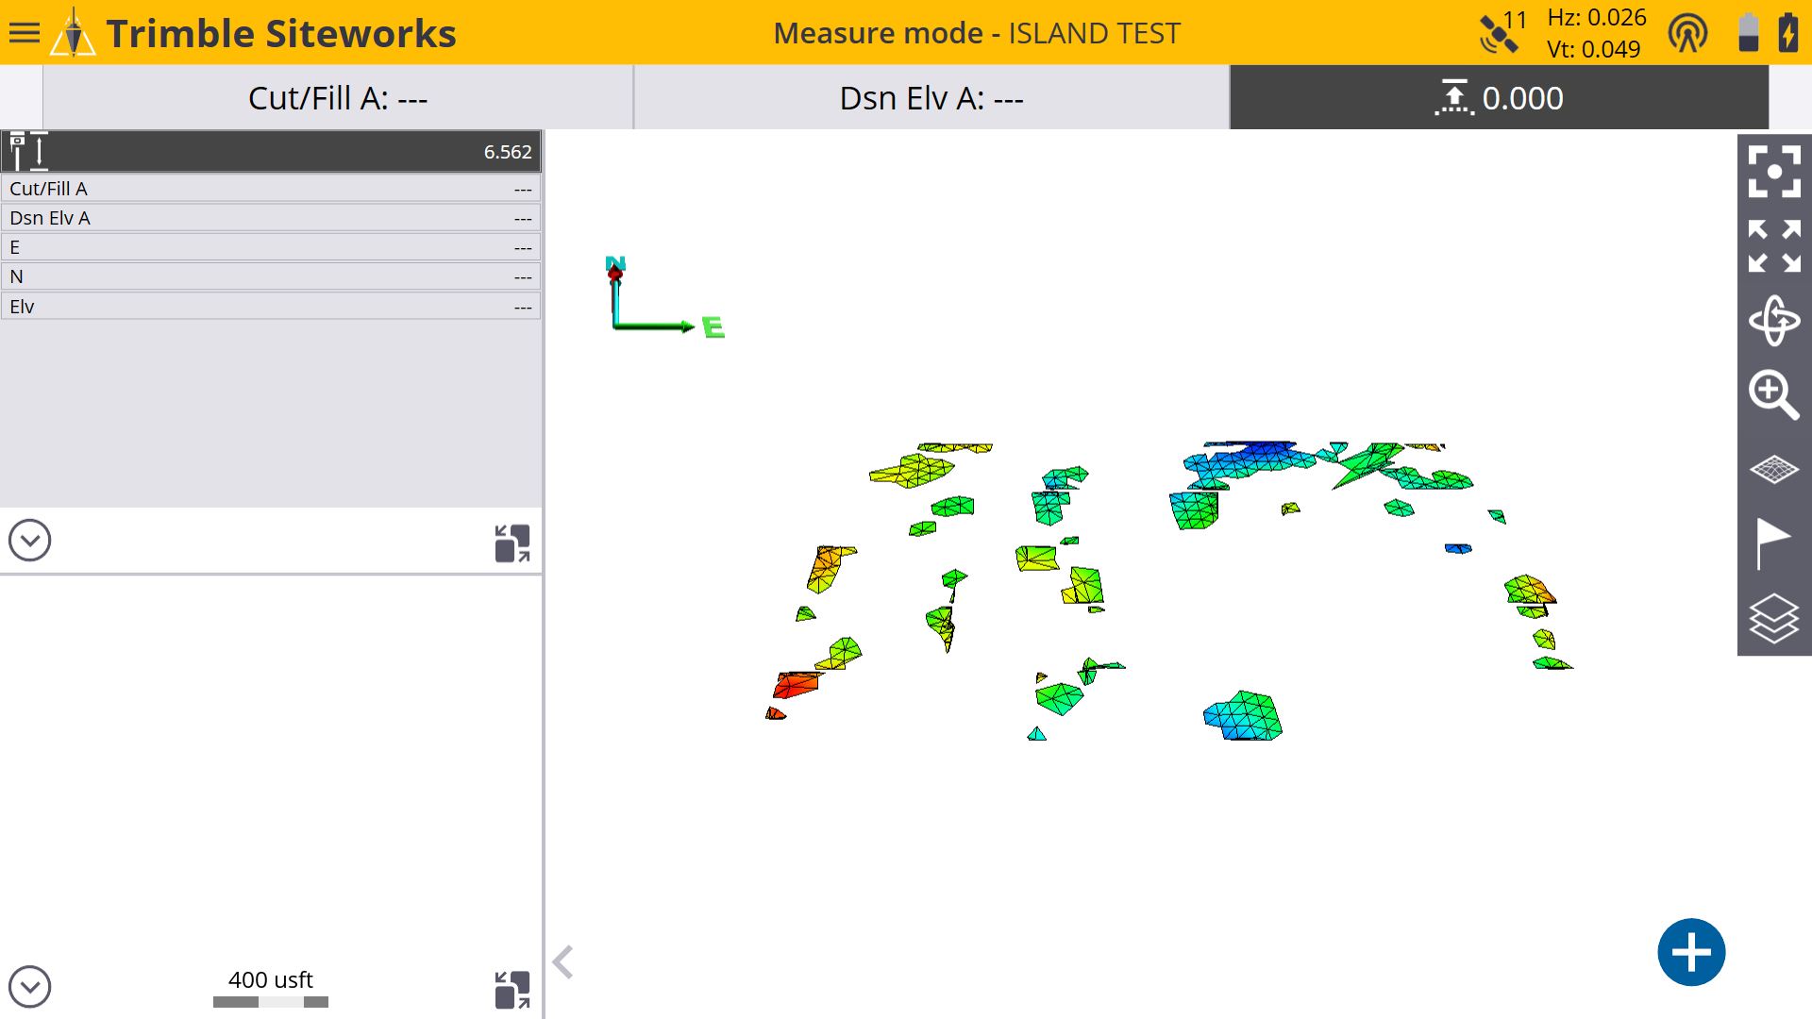Image resolution: width=1812 pixels, height=1019 pixels.
Task: Select the zoom in magnifier tool
Action: click(x=1774, y=394)
